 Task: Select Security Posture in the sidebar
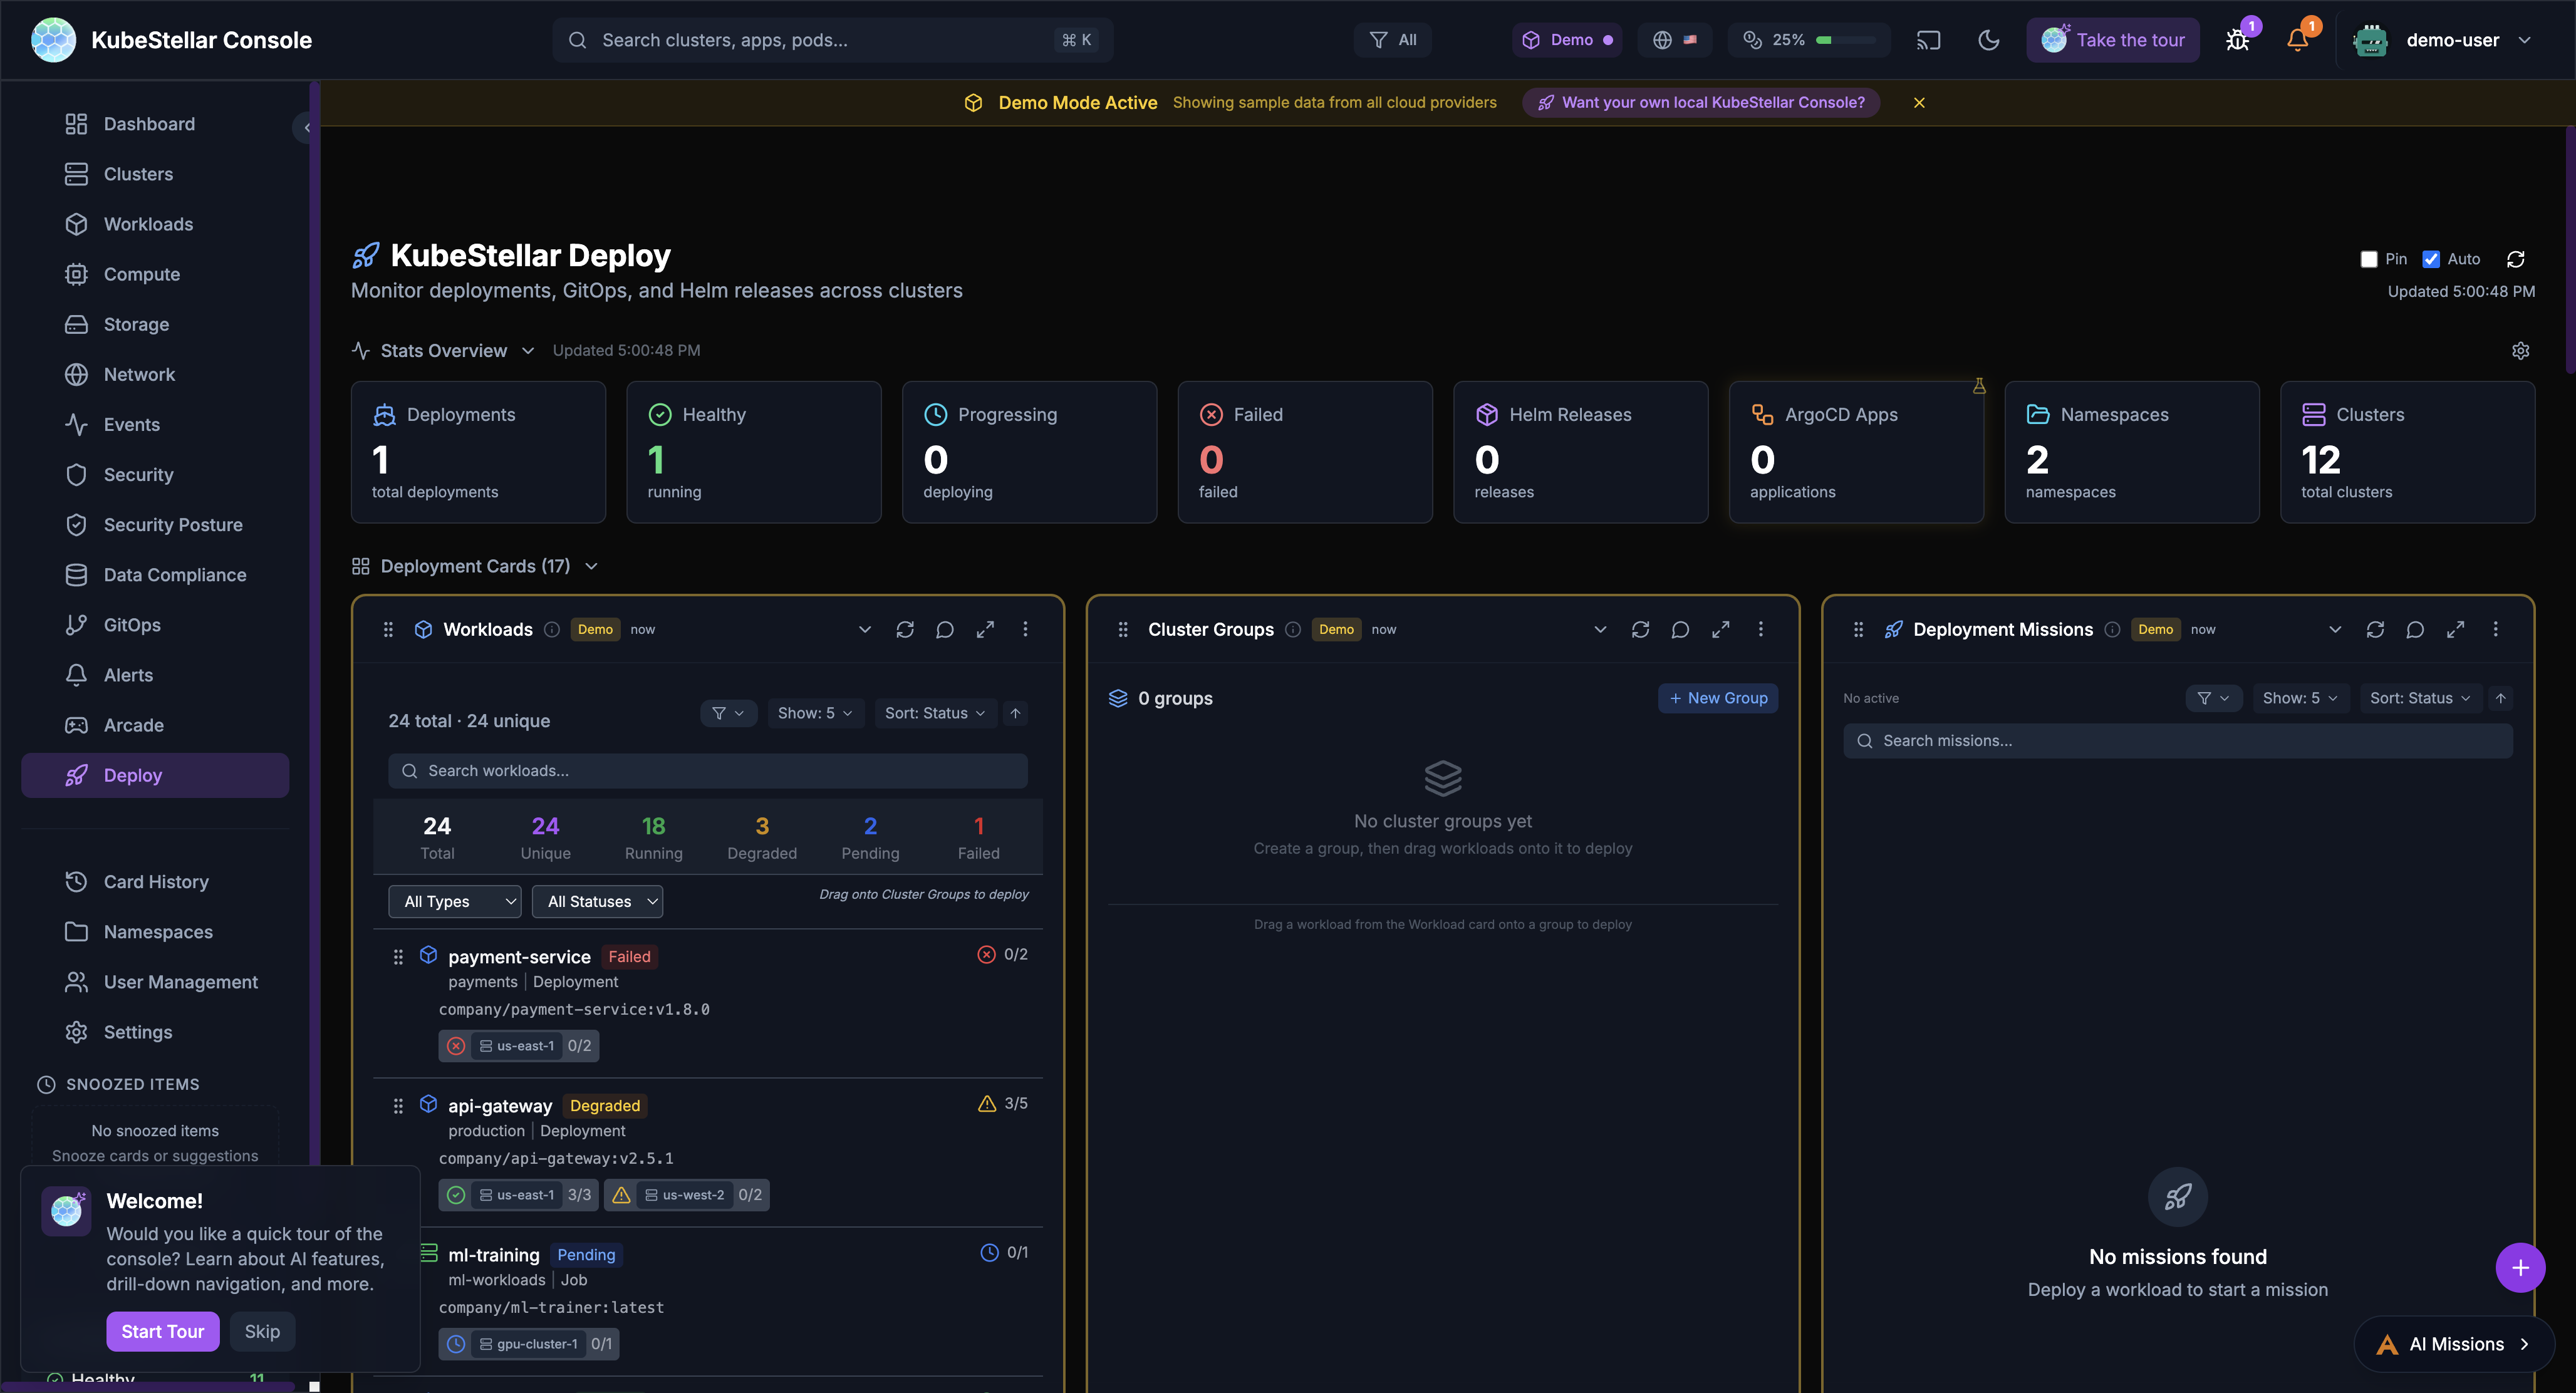click(173, 524)
